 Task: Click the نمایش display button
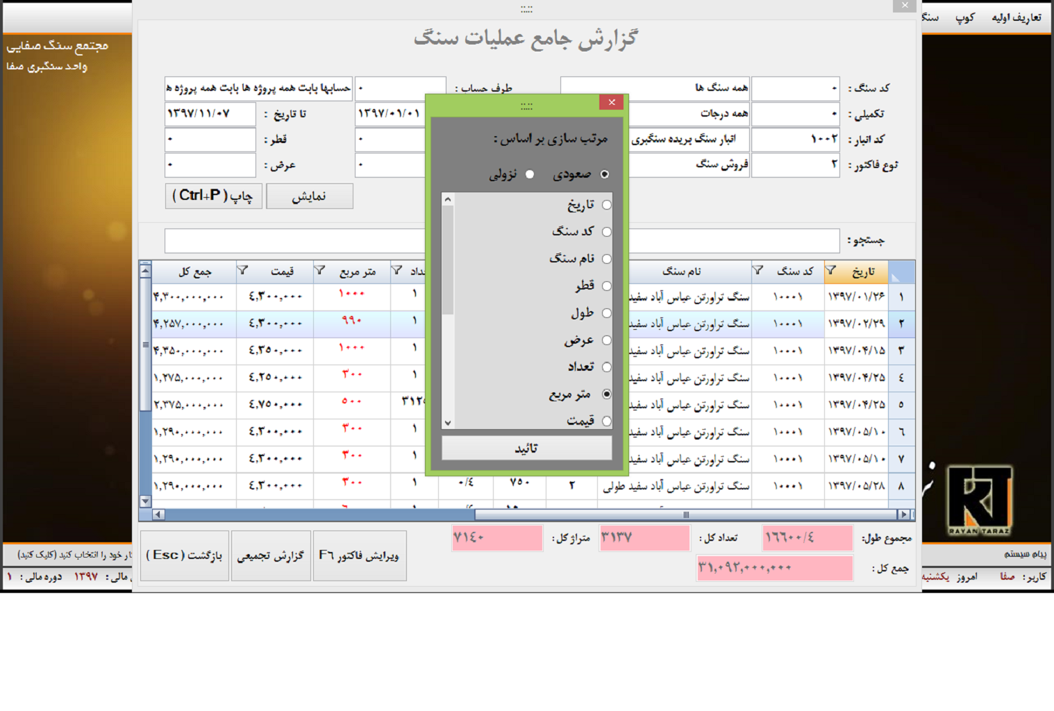309,196
